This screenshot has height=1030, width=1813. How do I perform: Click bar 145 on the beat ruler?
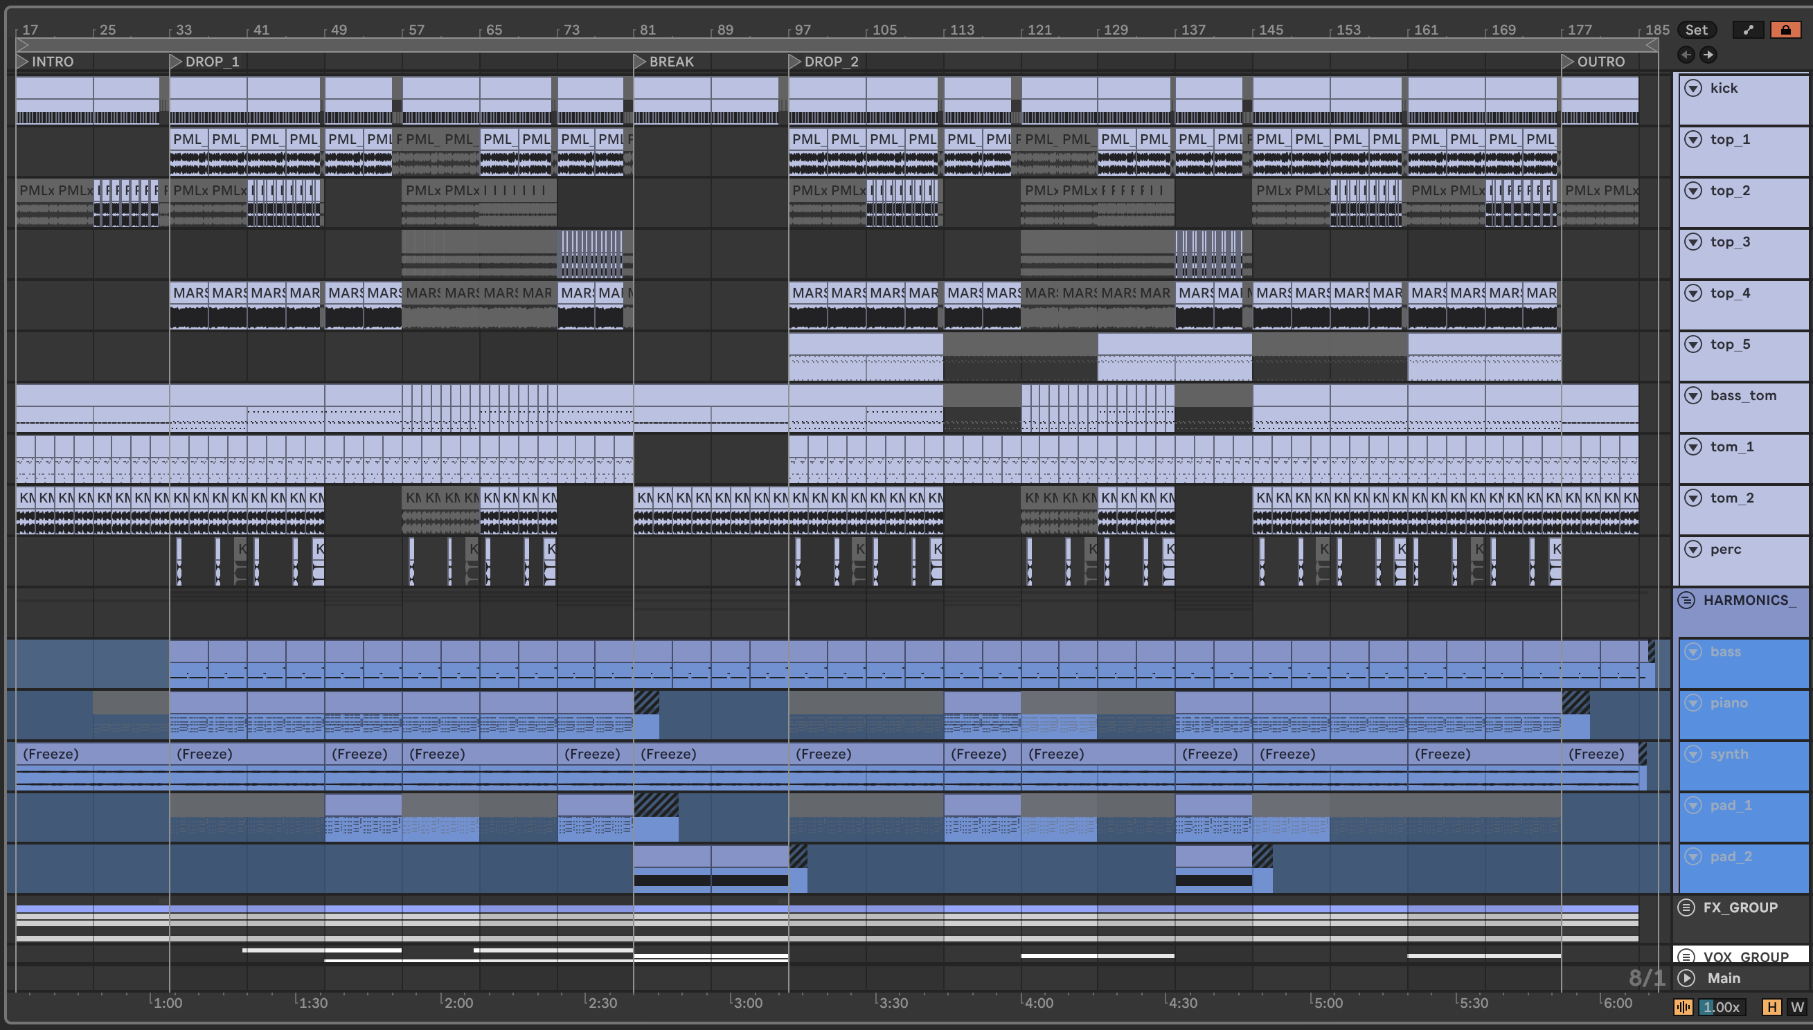[1270, 30]
